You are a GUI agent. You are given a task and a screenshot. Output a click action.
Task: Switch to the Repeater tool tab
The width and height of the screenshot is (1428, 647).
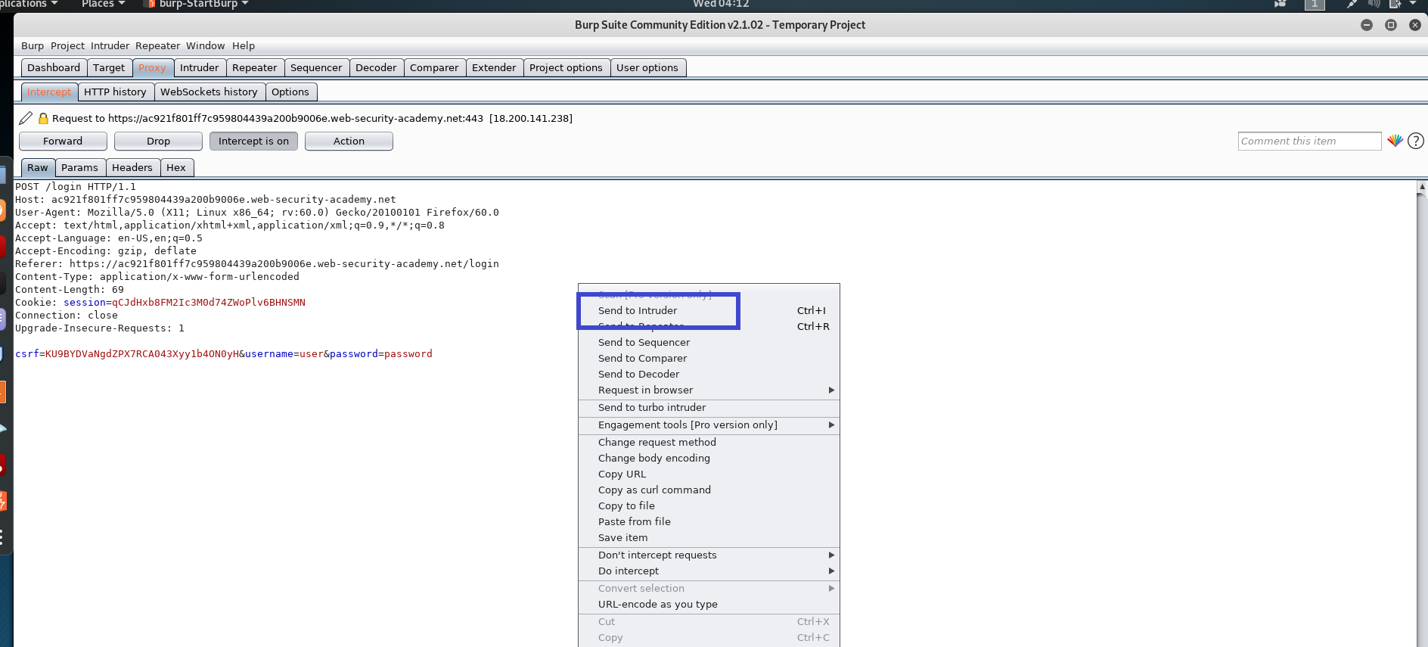[x=255, y=68]
